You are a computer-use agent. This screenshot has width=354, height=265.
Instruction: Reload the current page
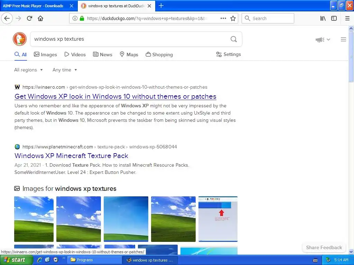coord(29,18)
